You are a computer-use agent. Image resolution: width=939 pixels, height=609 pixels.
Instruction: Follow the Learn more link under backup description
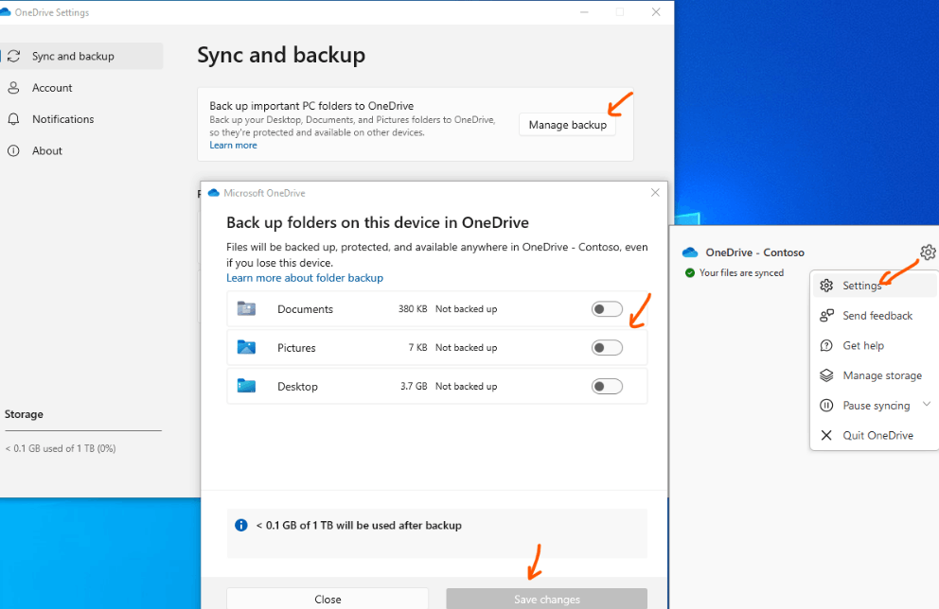point(233,146)
